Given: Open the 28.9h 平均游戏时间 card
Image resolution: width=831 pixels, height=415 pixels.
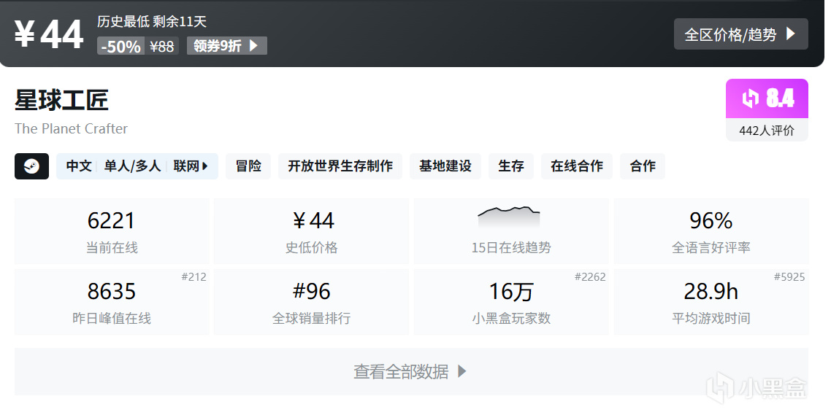Looking at the screenshot, I should coord(711,302).
